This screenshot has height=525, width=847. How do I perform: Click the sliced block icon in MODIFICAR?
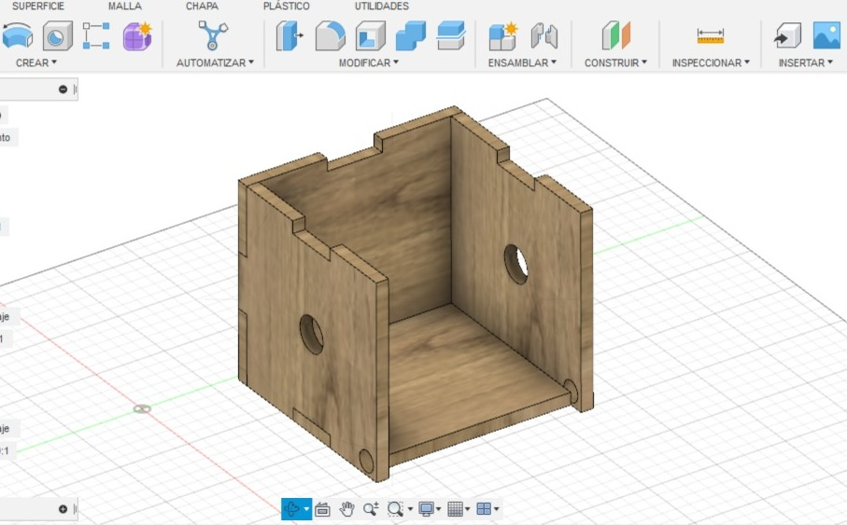point(451,35)
